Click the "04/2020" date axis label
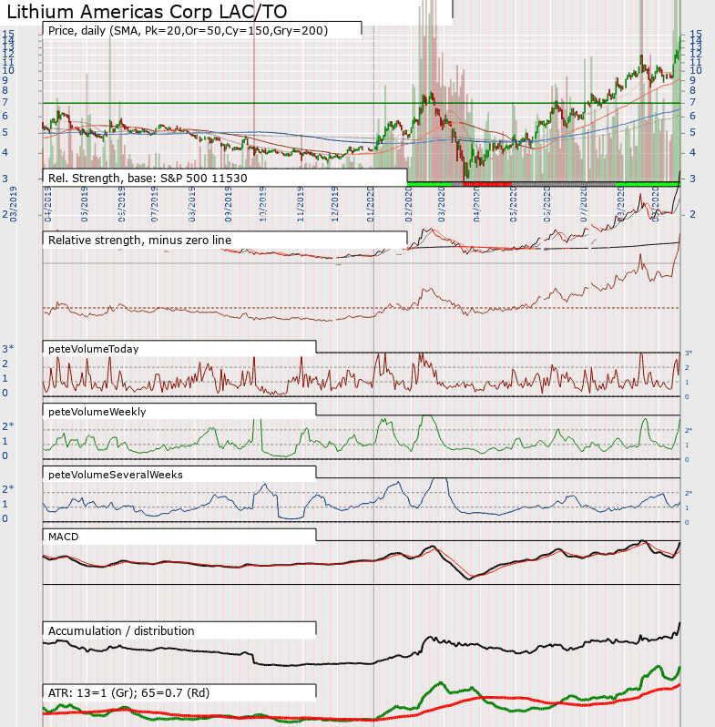The image size is (715, 727). pyautogui.click(x=476, y=204)
